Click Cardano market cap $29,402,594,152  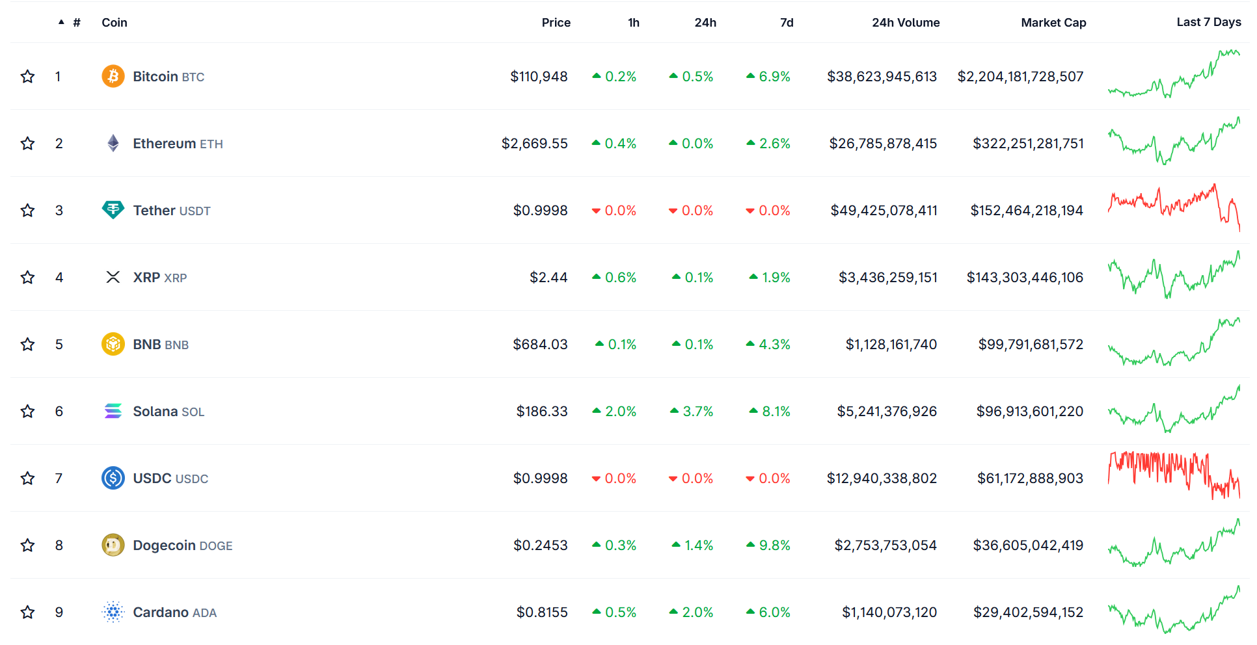(x=1028, y=612)
